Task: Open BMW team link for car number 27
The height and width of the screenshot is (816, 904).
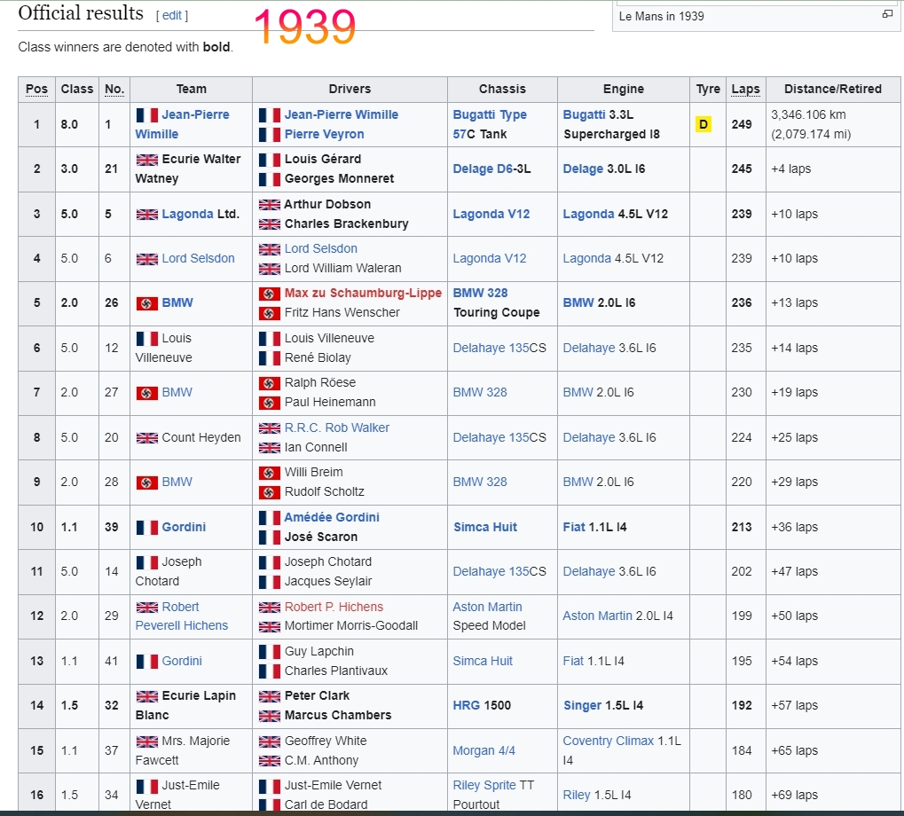Action: pyautogui.click(x=177, y=392)
